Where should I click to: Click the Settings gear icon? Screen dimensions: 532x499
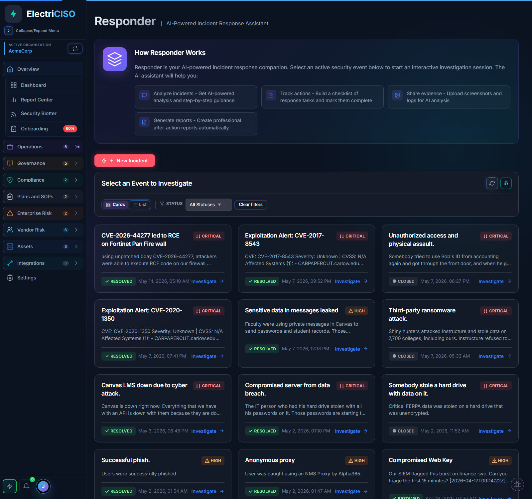(x=10, y=278)
